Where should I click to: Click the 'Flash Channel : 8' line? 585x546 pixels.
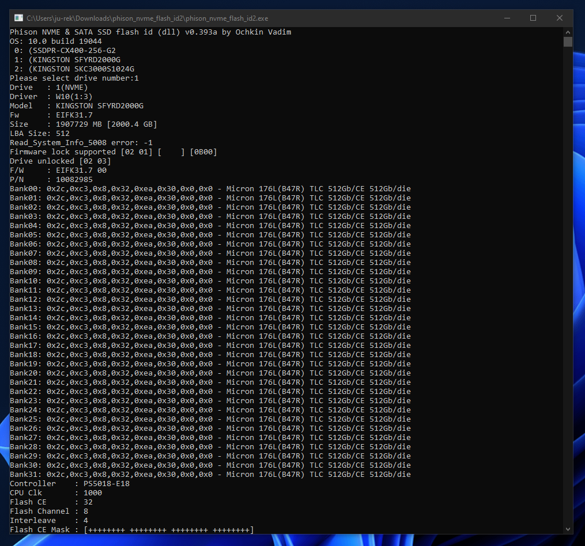tap(49, 511)
